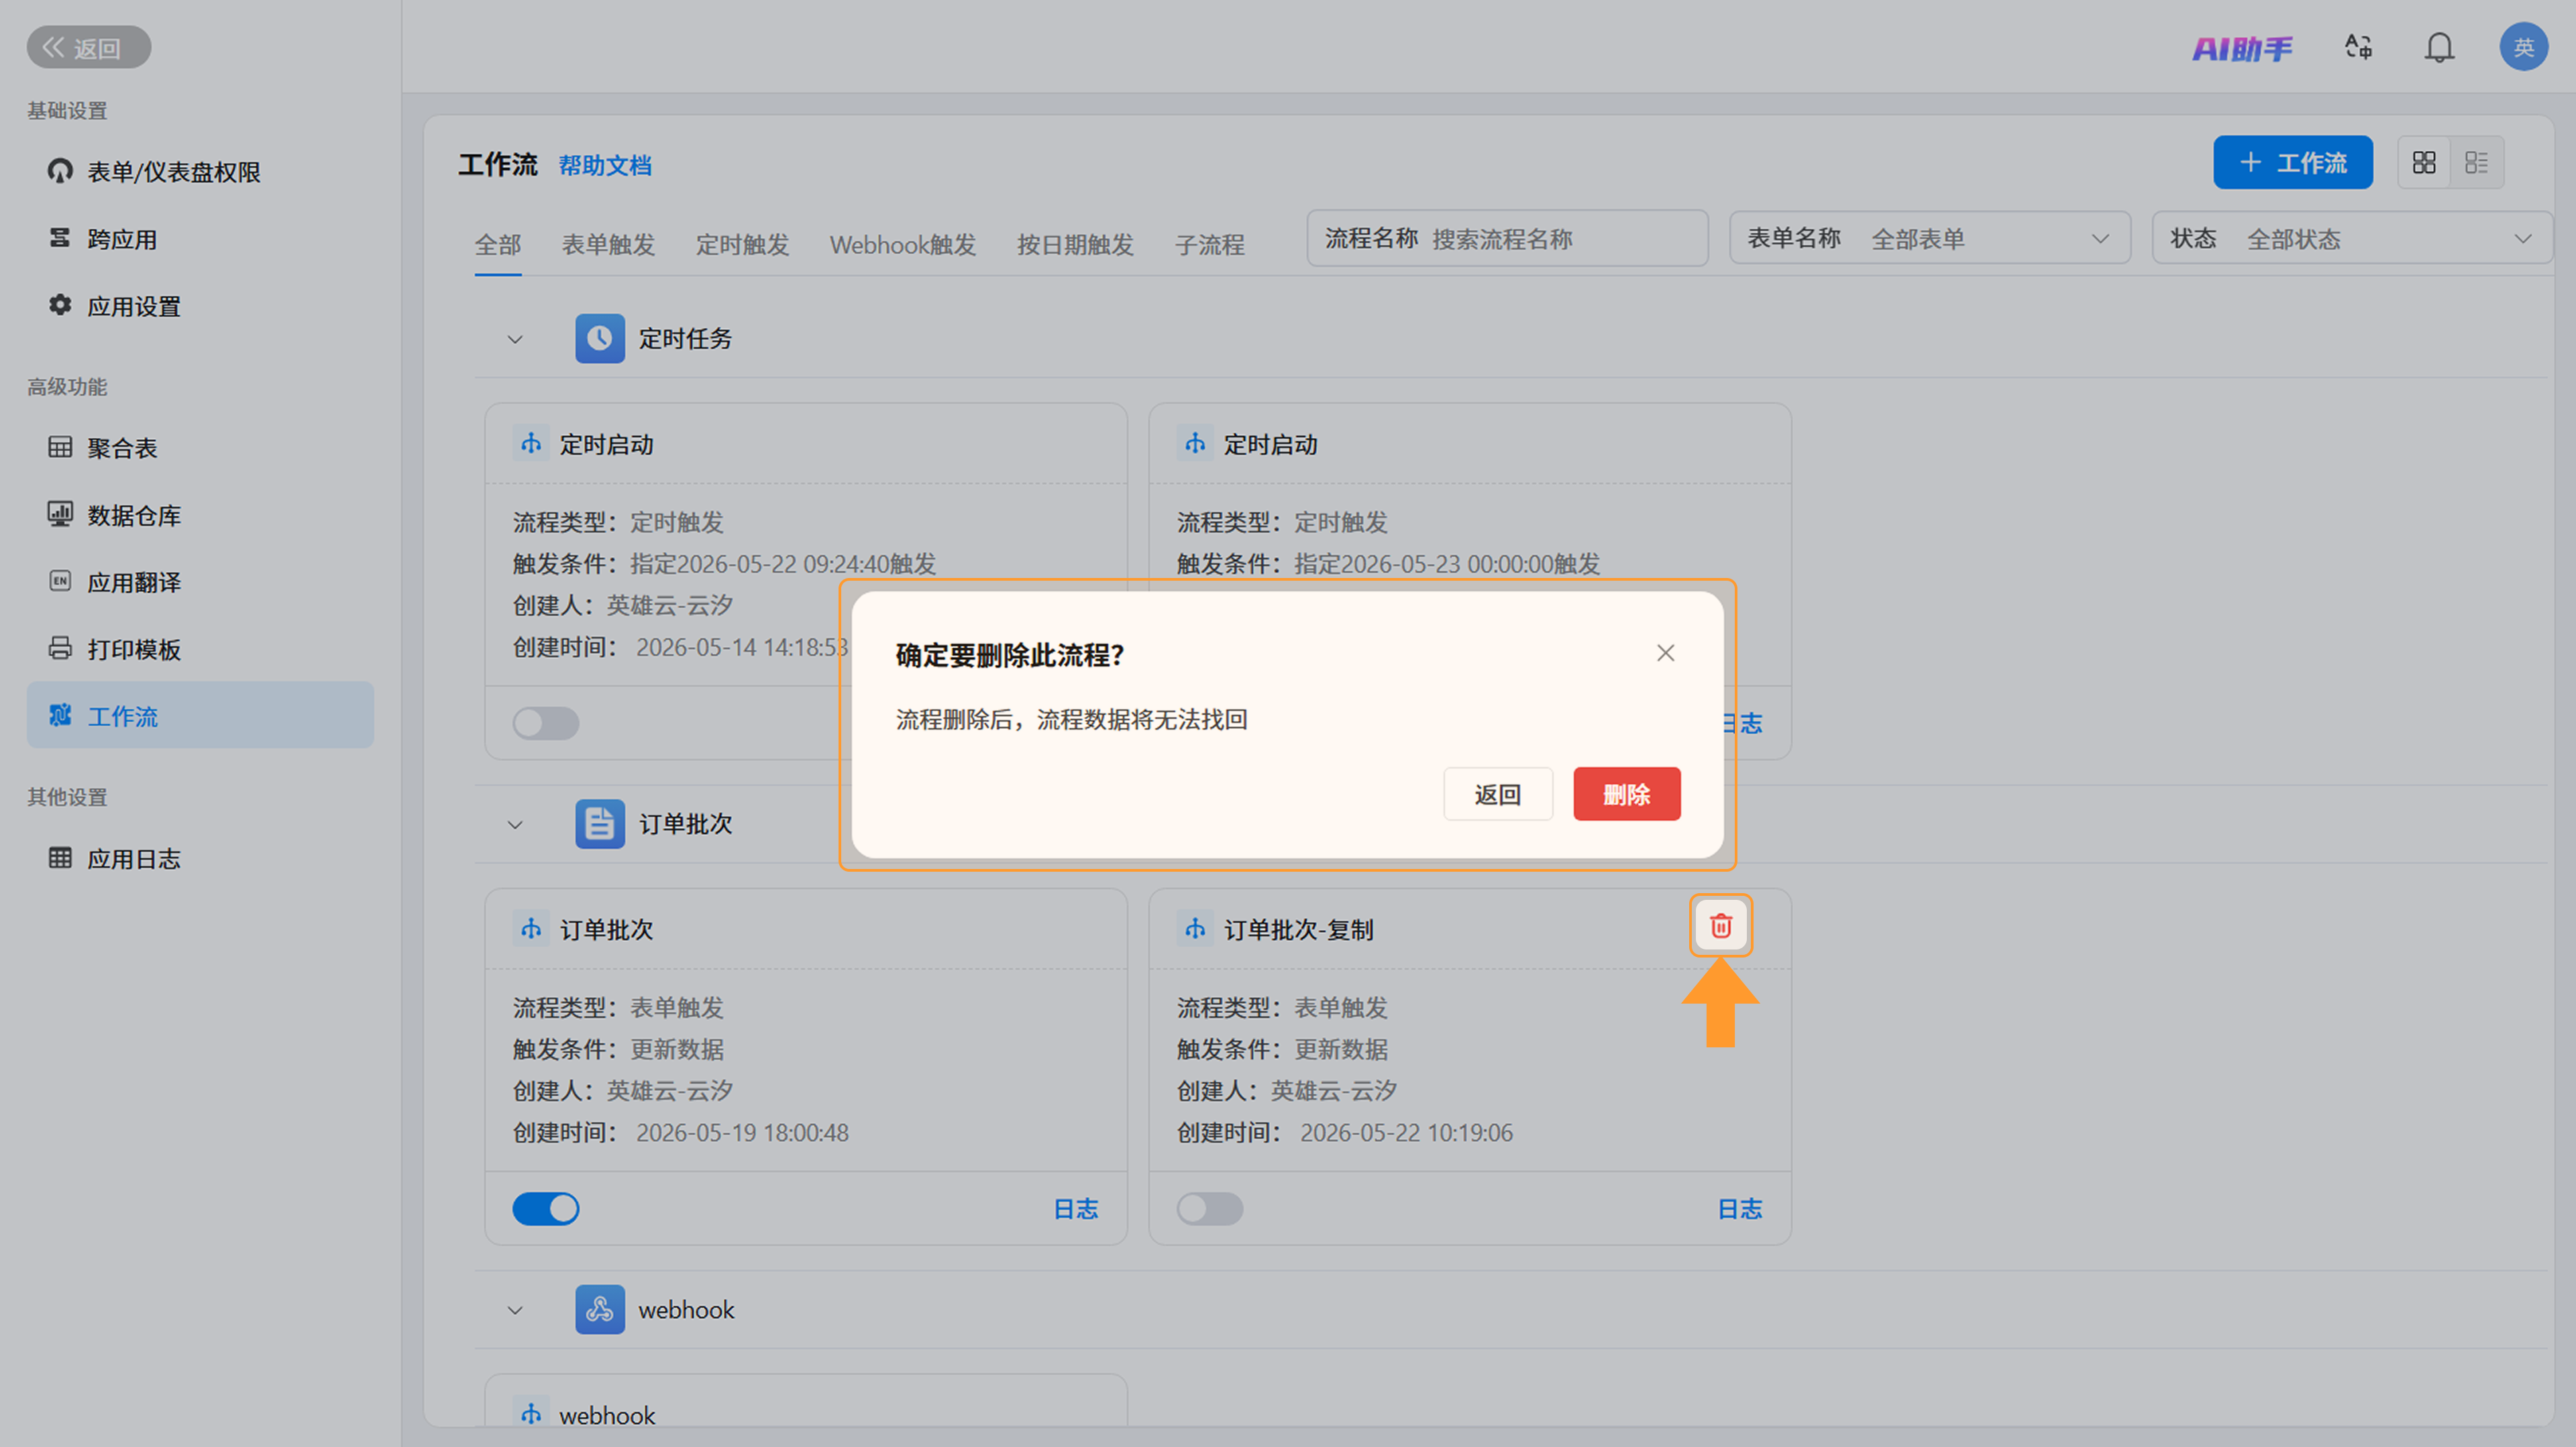This screenshot has height=1447, width=2576.
Task: Collapse the 订单批次 group chevron
Action: [x=515, y=825]
